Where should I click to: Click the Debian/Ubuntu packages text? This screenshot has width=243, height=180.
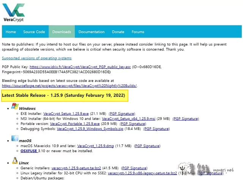pyautogui.click(x=42, y=178)
